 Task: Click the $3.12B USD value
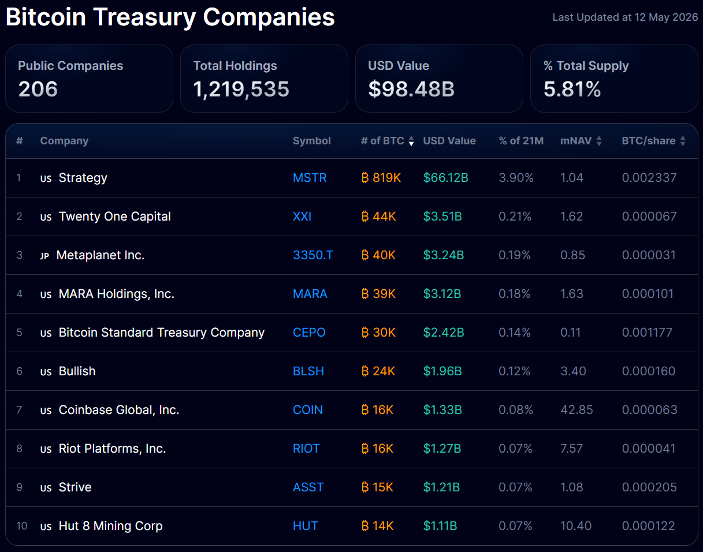[442, 294]
